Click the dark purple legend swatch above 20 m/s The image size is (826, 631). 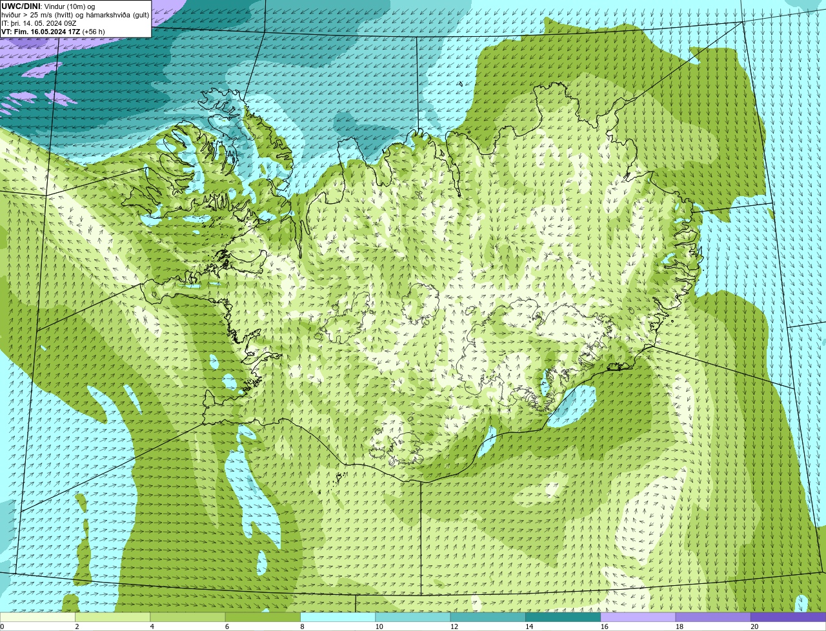pos(788,617)
